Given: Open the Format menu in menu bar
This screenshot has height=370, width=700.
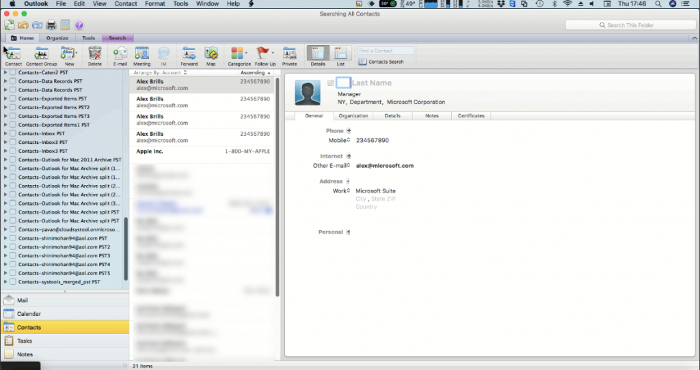Looking at the screenshot, I should [155, 3].
